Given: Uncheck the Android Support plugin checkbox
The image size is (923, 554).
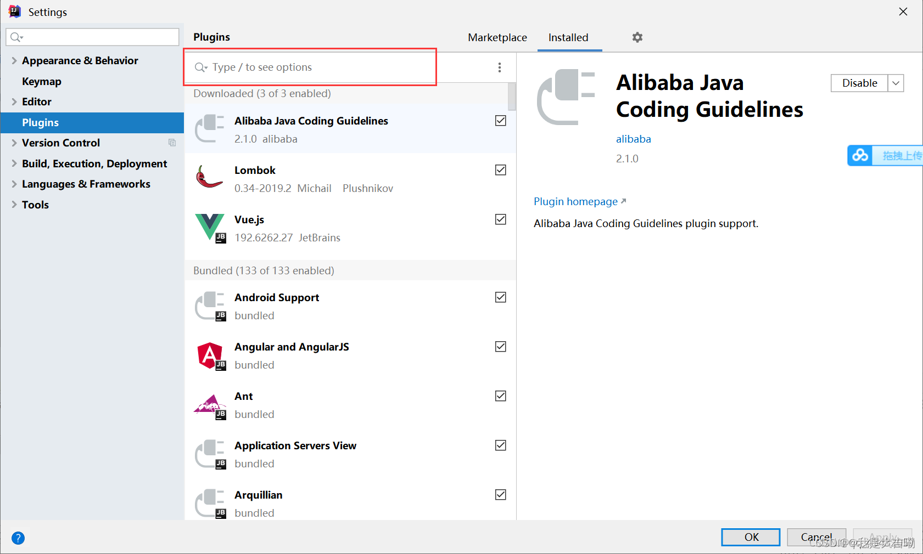Looking at the screenshot, I should (500, 297).
